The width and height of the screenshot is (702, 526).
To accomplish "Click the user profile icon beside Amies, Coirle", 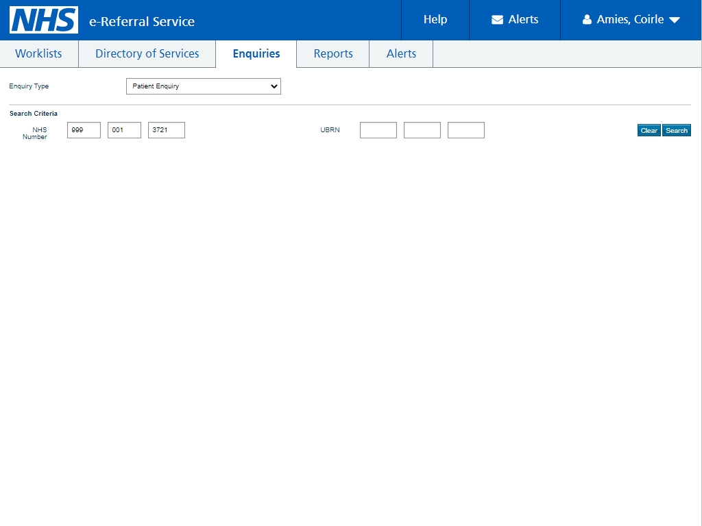I will click(587, 20).
